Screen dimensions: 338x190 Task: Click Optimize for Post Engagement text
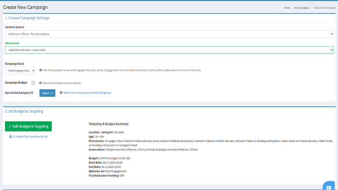(x=107, y=171)
